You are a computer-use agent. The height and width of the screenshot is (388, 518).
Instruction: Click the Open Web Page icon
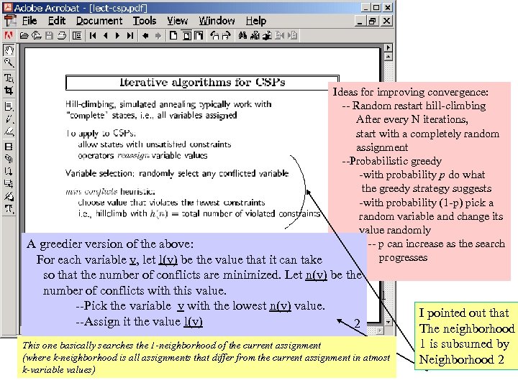pos(37,35)
